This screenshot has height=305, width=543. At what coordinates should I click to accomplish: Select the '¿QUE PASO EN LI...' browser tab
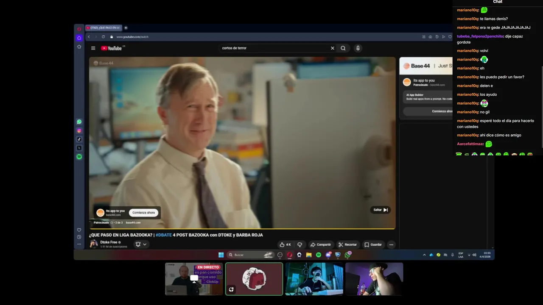103,28
